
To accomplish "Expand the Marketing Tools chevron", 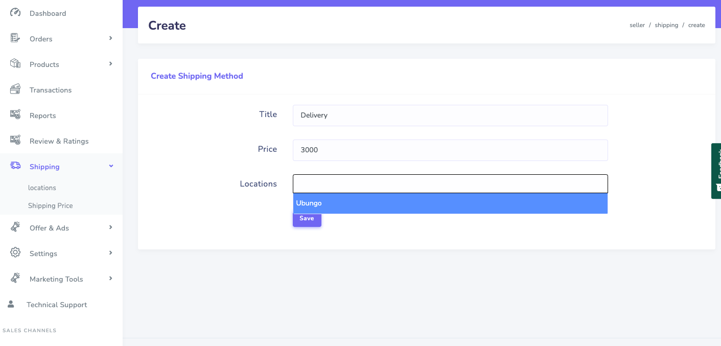I will [110, 279].
